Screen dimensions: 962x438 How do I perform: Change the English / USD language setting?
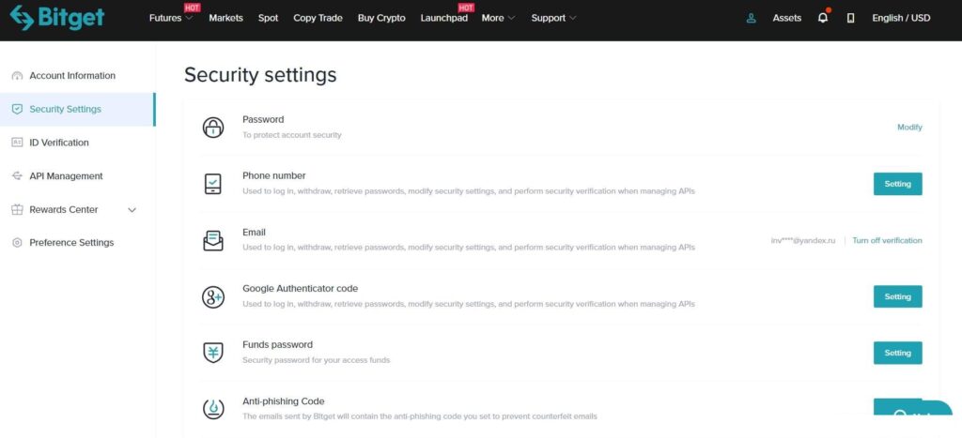[x=901, y=18]
